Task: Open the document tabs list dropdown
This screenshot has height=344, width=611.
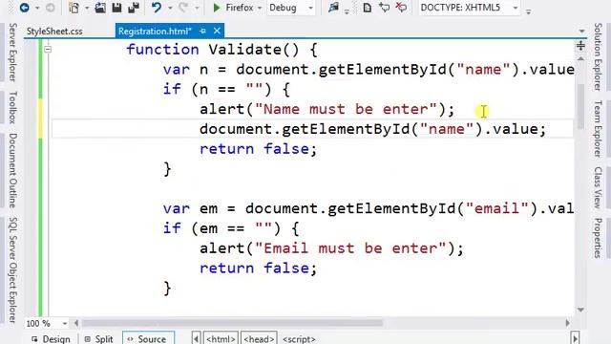Action: pyautogui.click(x=581, y=31)
